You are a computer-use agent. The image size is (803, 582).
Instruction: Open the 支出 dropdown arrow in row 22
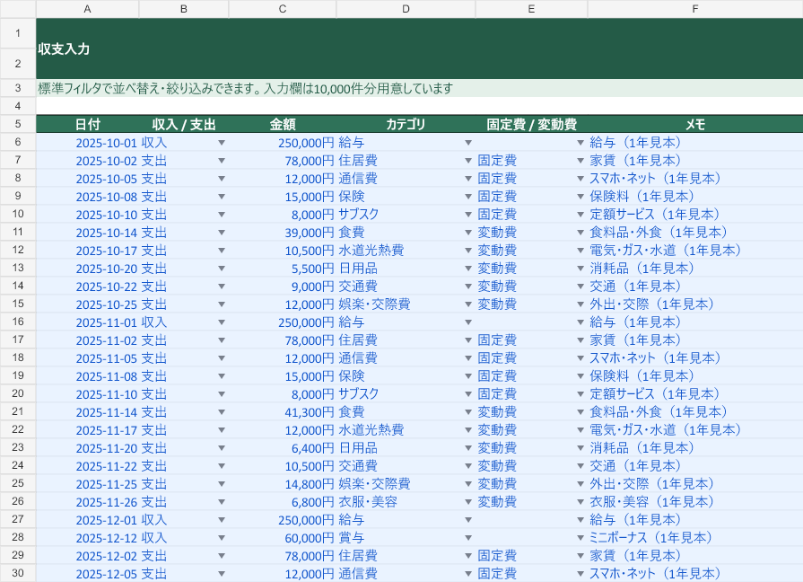pyautogui.click(x=222, y=429)
